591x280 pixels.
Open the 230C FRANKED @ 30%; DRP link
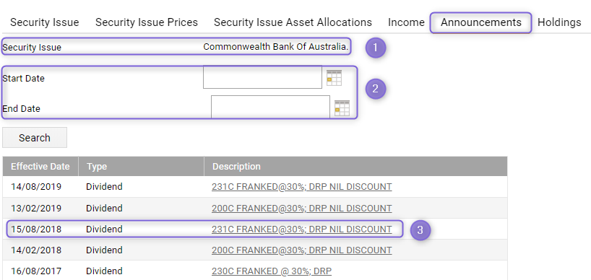coord(272,271)
